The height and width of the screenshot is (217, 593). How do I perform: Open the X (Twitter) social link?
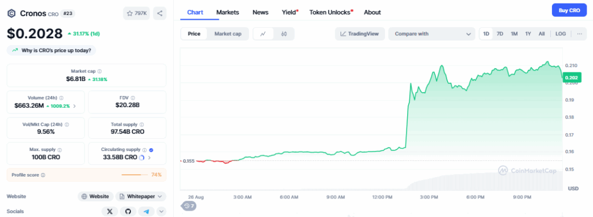click(x=109, y=211)
